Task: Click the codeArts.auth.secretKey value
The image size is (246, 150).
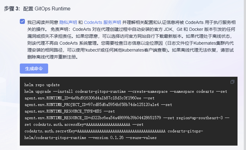Action: pos(121,131)
